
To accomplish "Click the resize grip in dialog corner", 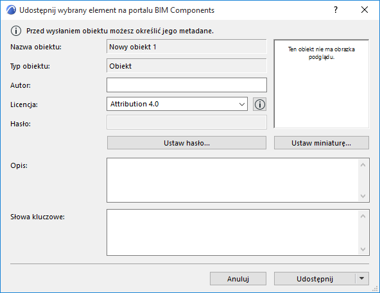I will point(376,289).
